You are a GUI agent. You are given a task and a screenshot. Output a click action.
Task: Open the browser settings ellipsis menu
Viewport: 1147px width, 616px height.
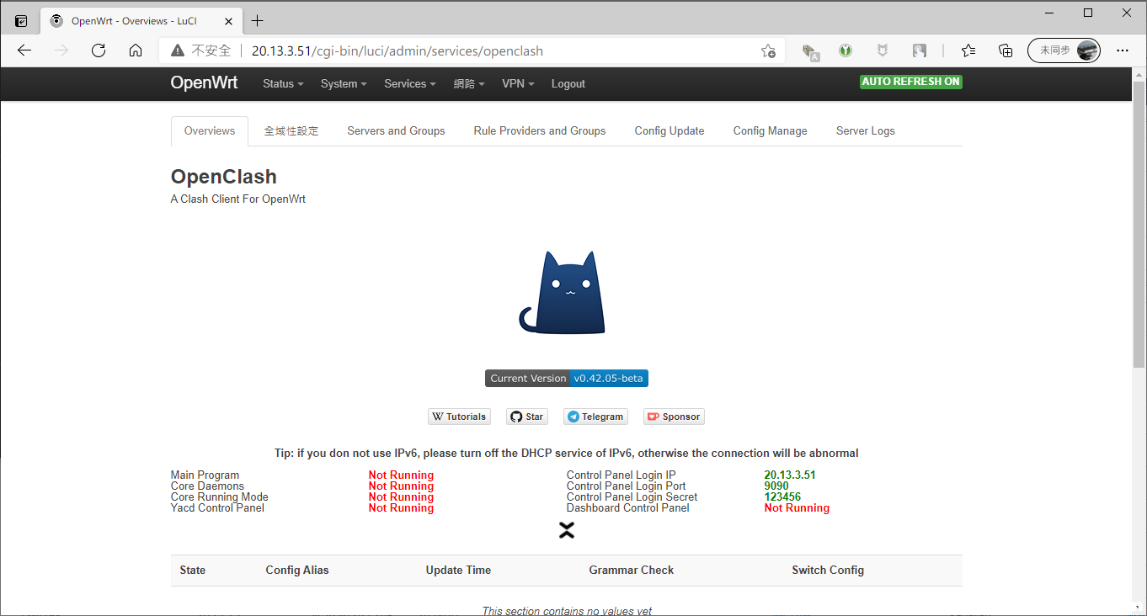pos(1122,50)
